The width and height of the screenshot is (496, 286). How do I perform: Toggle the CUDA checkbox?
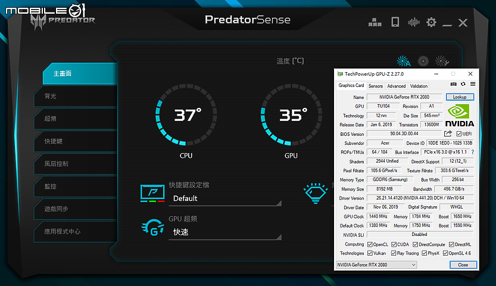(394, 244)
